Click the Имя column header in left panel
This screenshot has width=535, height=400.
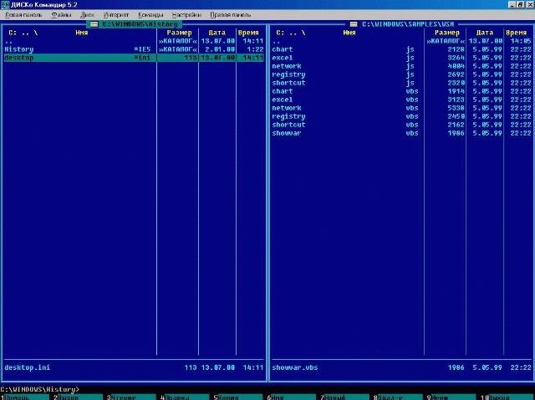82,33
